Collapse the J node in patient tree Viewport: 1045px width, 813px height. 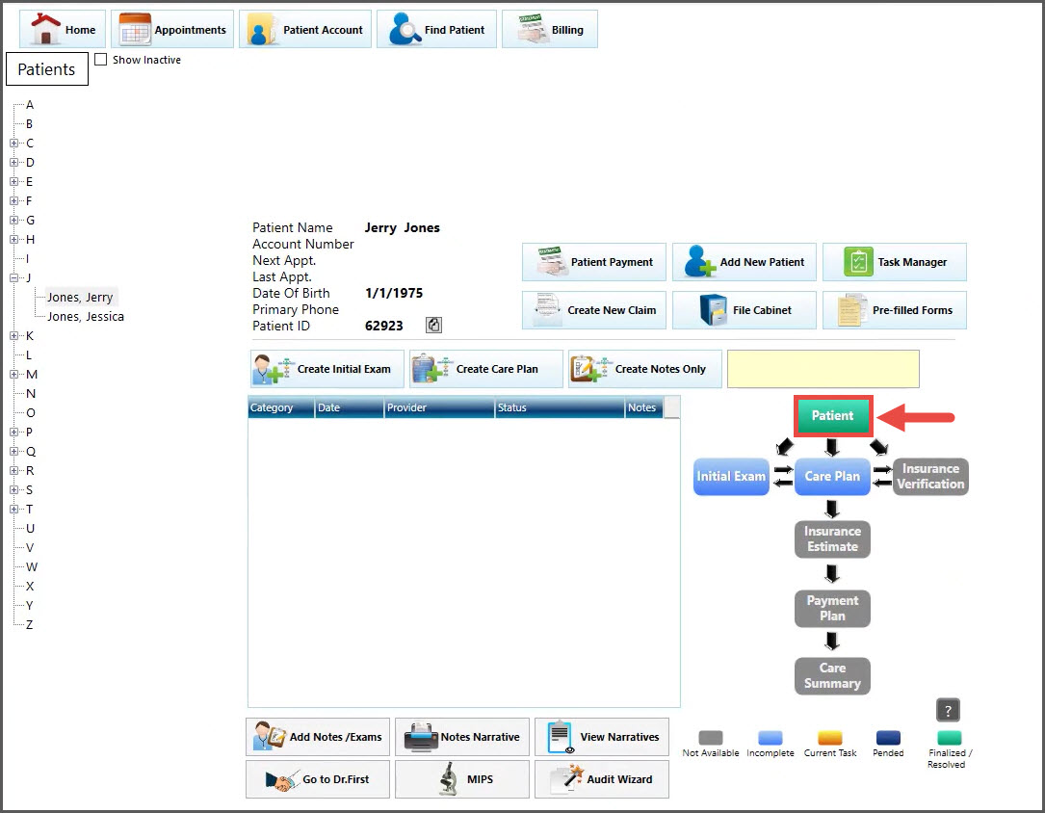(14, 277)
